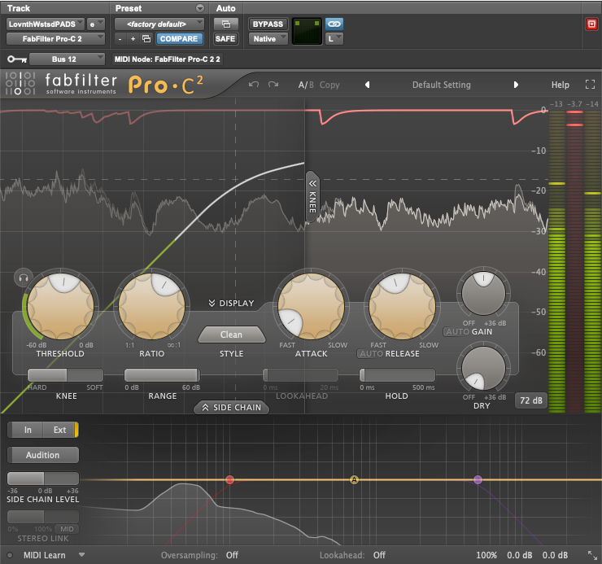Open the LovnthWstsdPADS track dropdown

46,24
